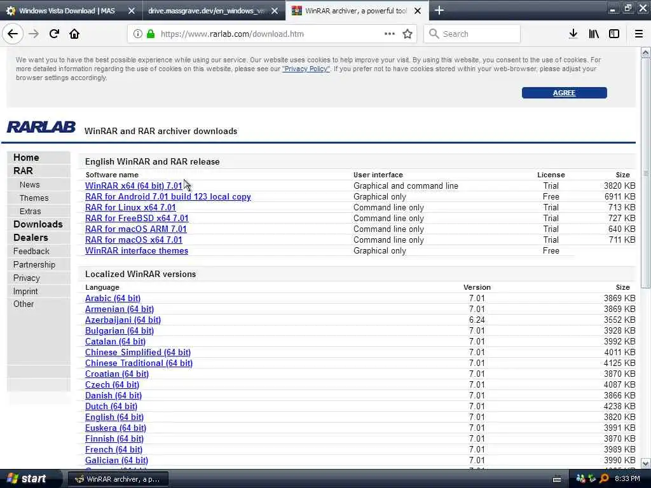The height and width of the screenshot is (488, 651).
Task: Open the Library bookshelf icon
Action: 594,34
